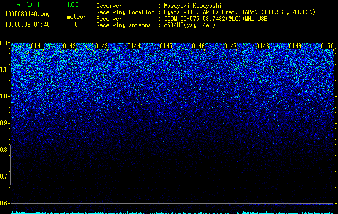Click the 0146 time marker
338x214 pixels.
(x=198, y=46)
